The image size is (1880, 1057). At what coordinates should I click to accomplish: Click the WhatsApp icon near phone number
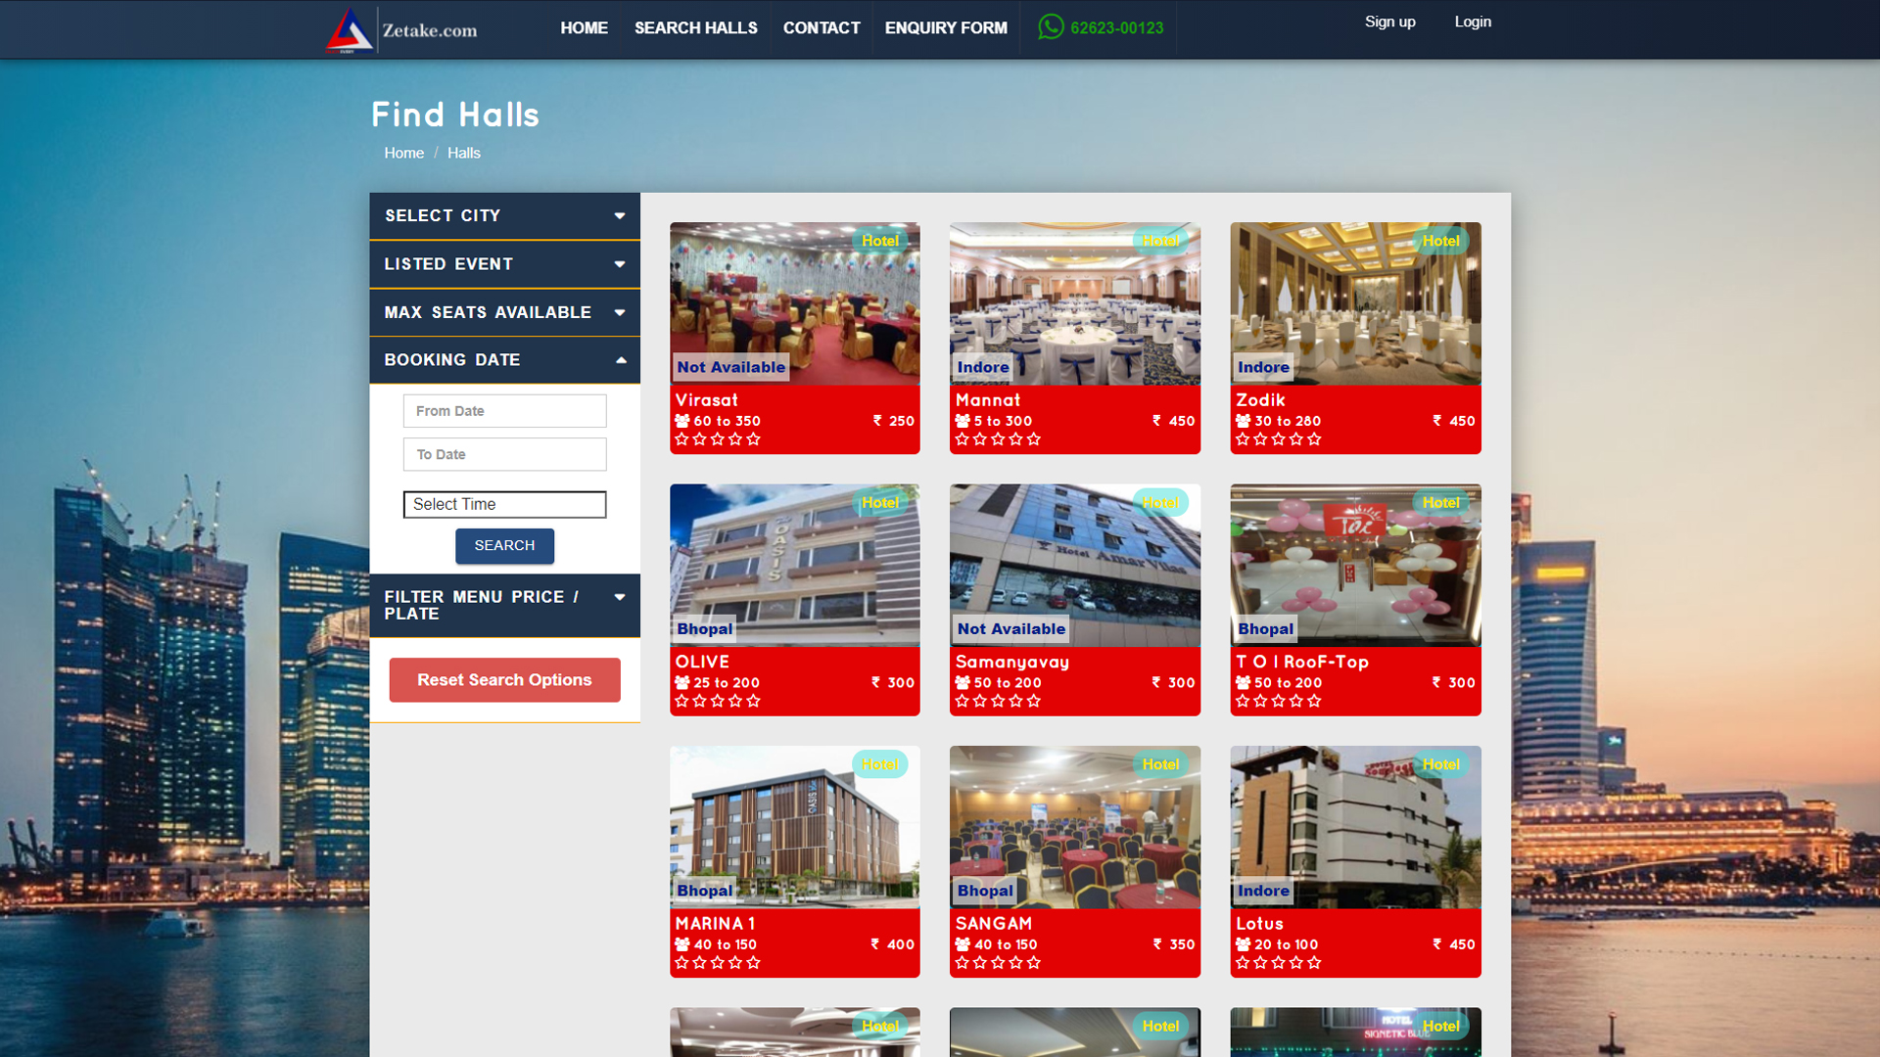[1051, 26]
